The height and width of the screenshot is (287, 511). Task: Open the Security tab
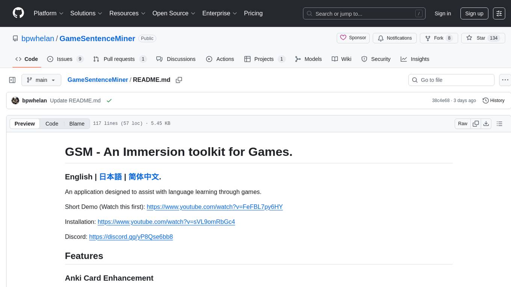click(376, 59)
